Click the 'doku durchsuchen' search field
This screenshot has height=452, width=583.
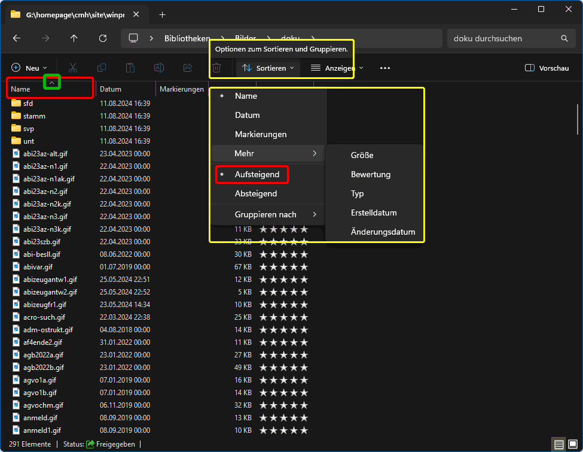click(502, 38)
